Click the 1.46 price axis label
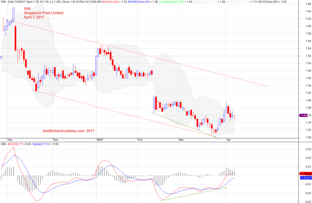 (x=308, y=78)
